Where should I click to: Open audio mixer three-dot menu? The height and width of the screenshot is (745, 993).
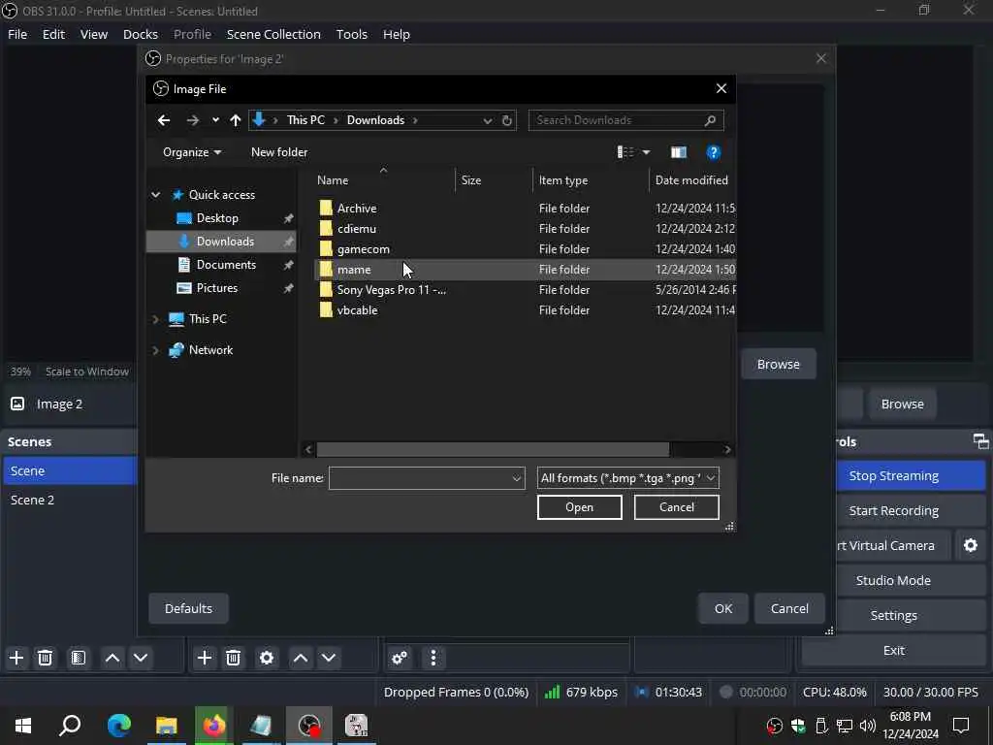pos(433,658)
